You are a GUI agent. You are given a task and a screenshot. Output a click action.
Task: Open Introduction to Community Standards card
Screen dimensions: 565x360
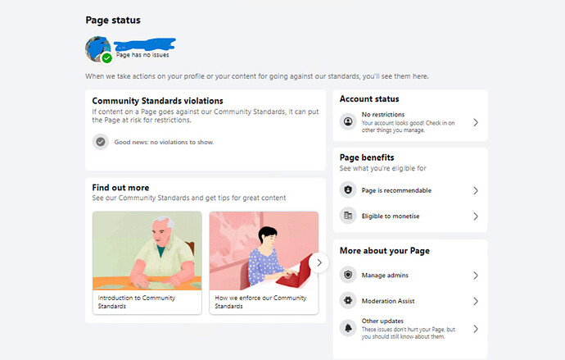147,301
